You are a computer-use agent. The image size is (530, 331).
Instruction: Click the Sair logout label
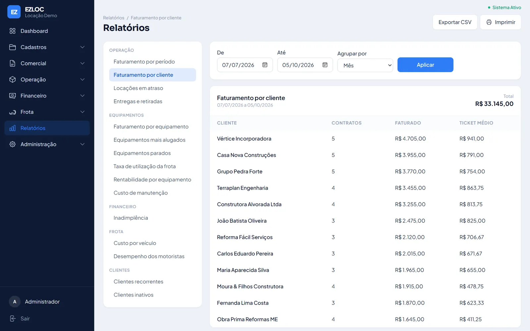[25, 318]
